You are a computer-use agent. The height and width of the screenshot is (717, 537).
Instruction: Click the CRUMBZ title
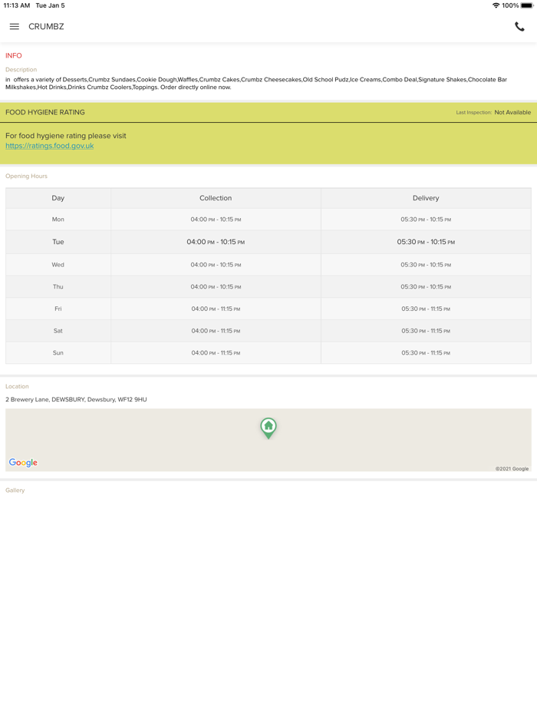click(46, 27)
